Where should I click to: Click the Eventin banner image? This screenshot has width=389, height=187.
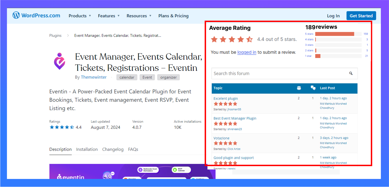(132, 171)
